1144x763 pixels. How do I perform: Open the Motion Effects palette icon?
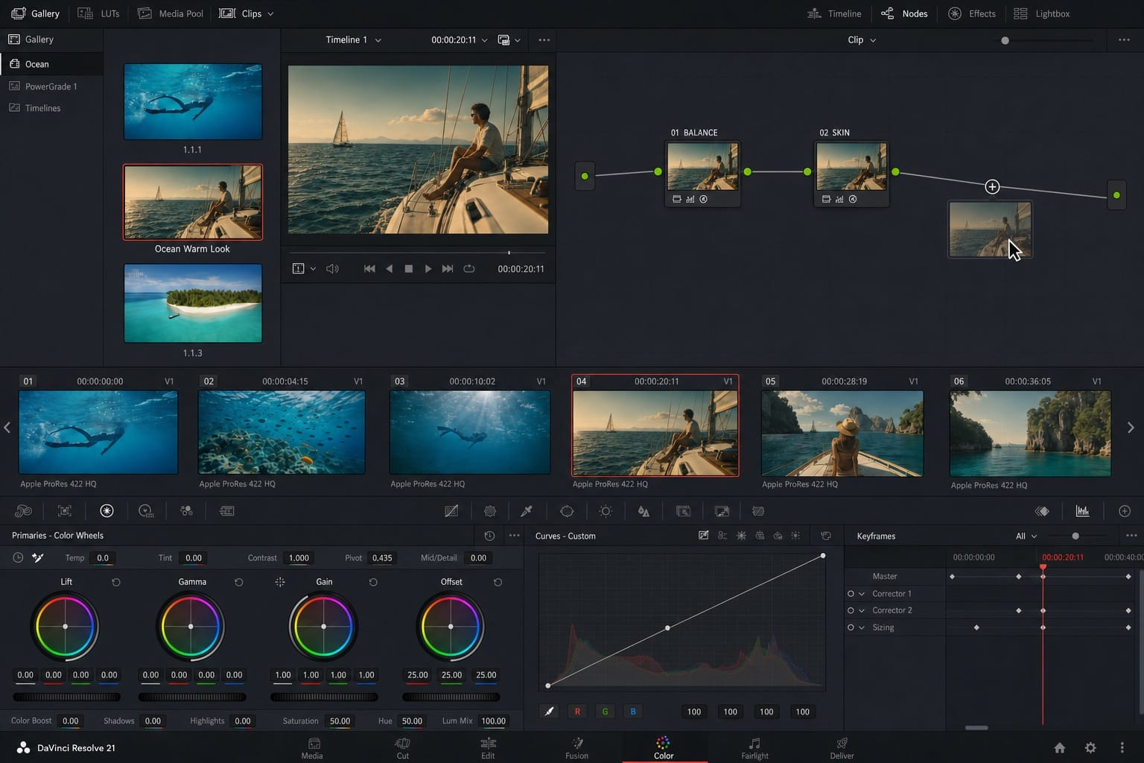(227, 511)
